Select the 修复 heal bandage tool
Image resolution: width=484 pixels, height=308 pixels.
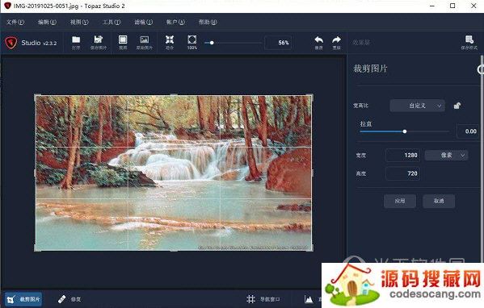69,299
